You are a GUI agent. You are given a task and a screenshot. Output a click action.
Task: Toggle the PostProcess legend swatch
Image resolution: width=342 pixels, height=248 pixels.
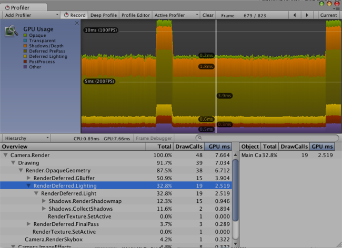point(26,61)
